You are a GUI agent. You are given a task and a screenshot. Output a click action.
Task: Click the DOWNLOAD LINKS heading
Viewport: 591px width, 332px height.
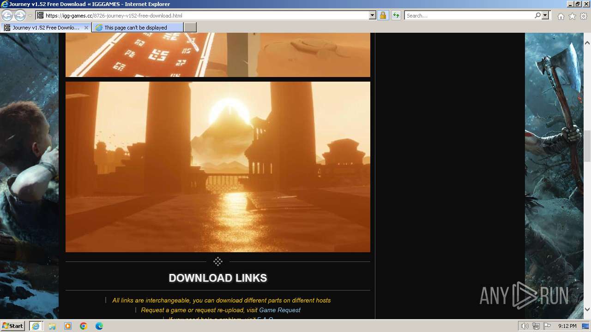tap(218, 278)
